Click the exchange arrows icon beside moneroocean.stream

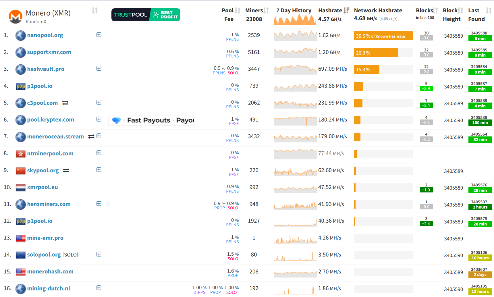91,137
